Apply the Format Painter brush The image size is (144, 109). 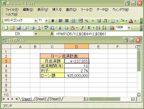[x=81, y=28]
